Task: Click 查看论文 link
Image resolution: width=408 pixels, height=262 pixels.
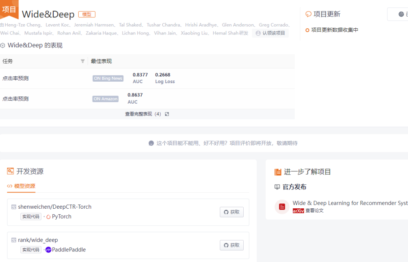Action: coord(314,211)
